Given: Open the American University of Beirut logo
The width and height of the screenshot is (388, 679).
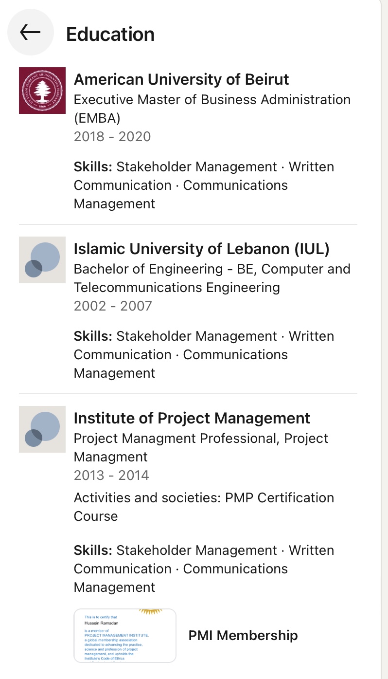Looking at the screenshot, I should (42, 91).
